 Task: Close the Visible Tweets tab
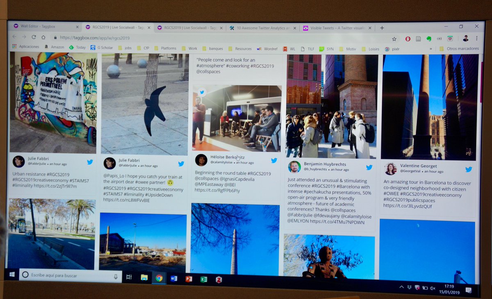tap(369, 28)
